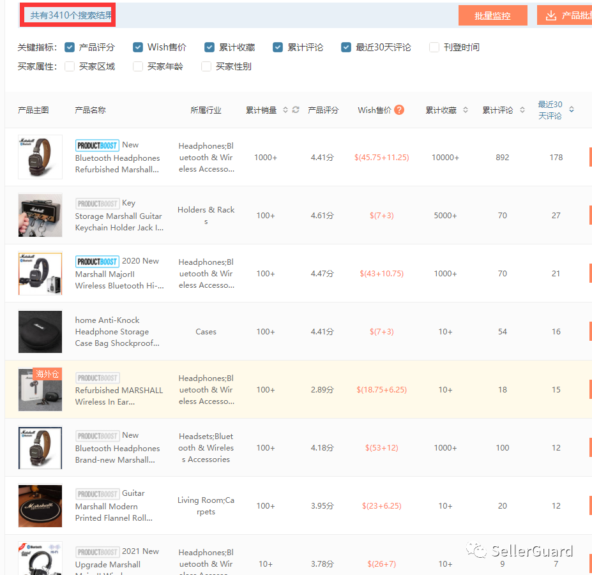Click the 10000+ 累计收藏 value
592x575 pixels.
click(x=446, y=158)
